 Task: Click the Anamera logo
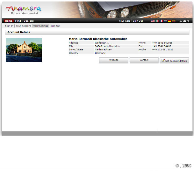[x=24, y=10]
